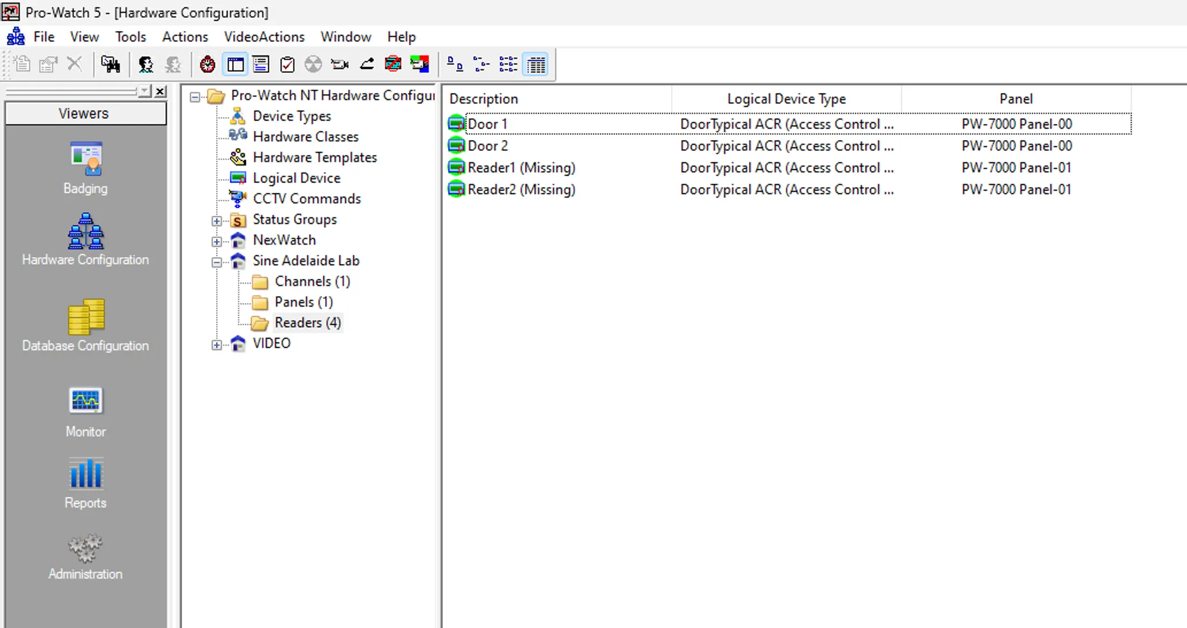Image resolution: width=1187 pixels, height=628 pixels.
Task: Select Logical Device in the tree
Action: point(296,178)
